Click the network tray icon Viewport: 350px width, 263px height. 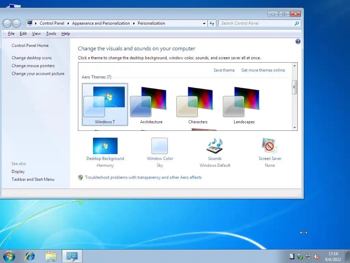(x=308, y=256)
